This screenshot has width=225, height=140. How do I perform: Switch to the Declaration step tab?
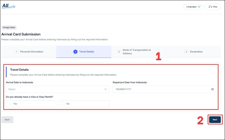click(x=196, y=52)
